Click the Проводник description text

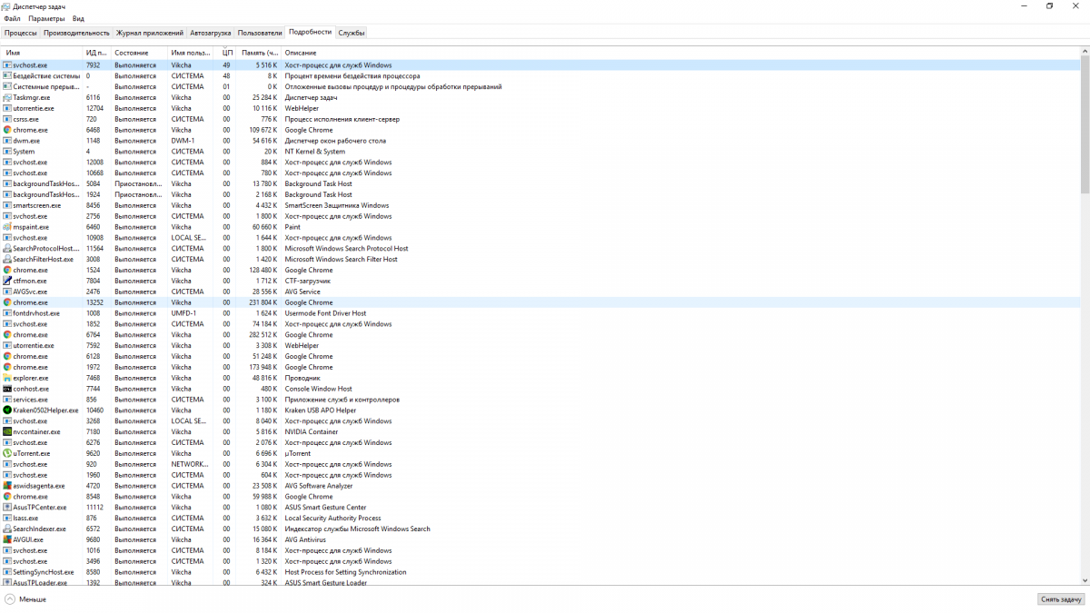(x=302, y=378)
